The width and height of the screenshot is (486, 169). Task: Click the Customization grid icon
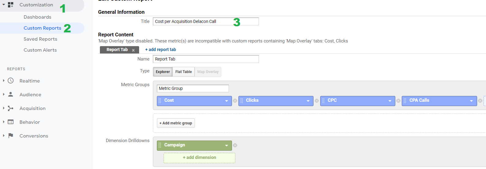(x=10, y=5)
